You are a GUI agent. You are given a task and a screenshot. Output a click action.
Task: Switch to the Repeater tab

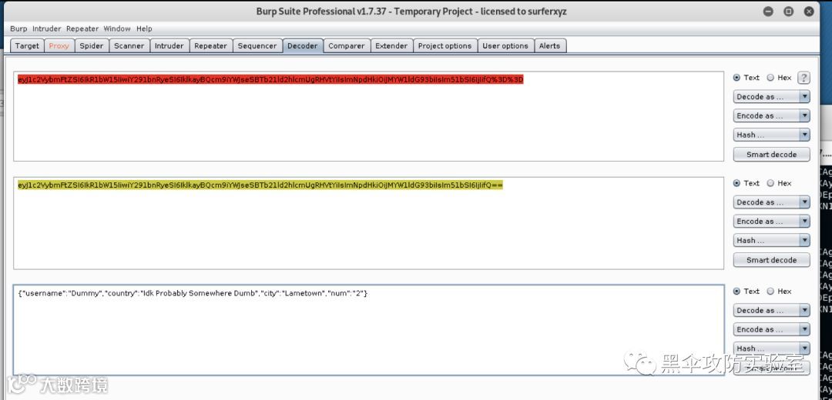[210, 45]
